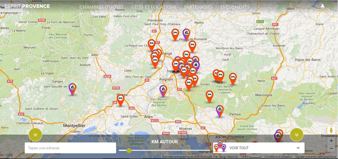
Task: Click the Street View pegman icon
Action: tap(331, 130)
